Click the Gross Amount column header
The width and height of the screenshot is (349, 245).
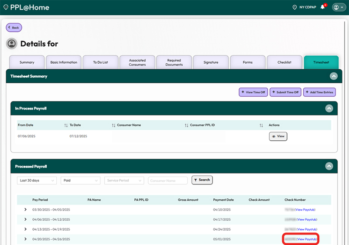[x=188, y=200]
